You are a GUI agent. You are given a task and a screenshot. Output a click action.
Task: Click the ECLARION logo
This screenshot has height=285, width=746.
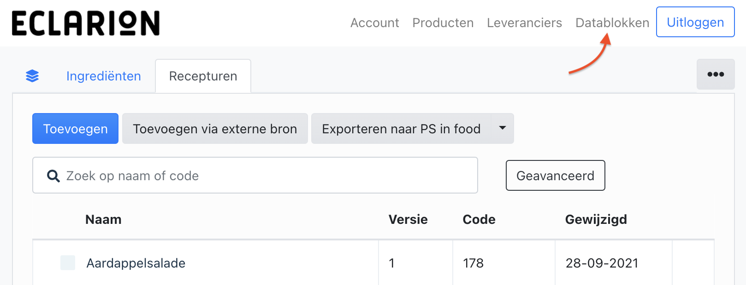click(86, 23)
